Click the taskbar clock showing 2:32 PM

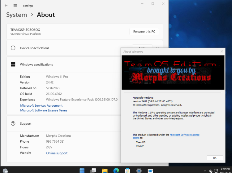point(225,169)
